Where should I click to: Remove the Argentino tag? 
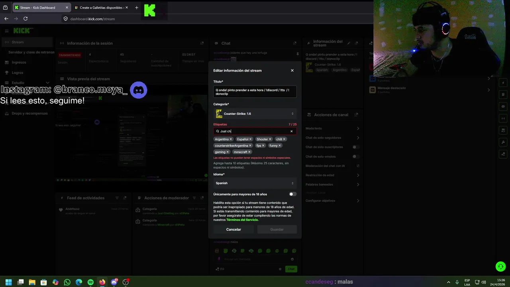(231, 139)
